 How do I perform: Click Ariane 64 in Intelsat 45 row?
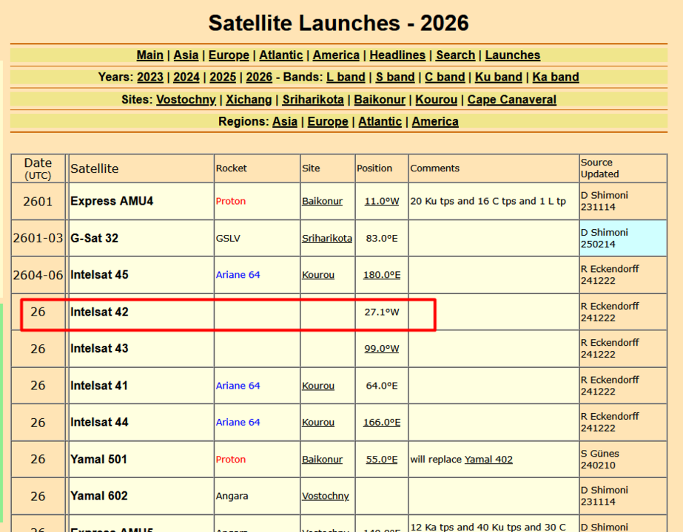[x=238, y=275]
